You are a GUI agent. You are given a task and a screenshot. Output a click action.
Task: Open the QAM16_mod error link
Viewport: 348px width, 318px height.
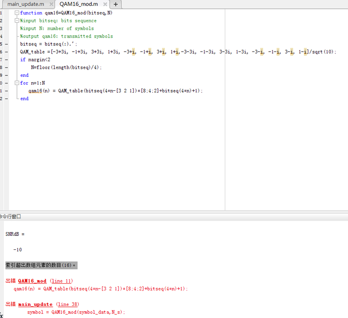pos(32,281)
